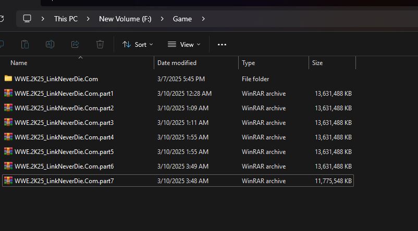The image size is (418, 231).
Task: Select file WWE.2K25_LinkNeverDie.Com.part4
Action: [x=64, y=137]
